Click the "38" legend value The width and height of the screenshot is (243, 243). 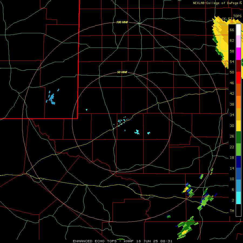(x=232, y=104)
